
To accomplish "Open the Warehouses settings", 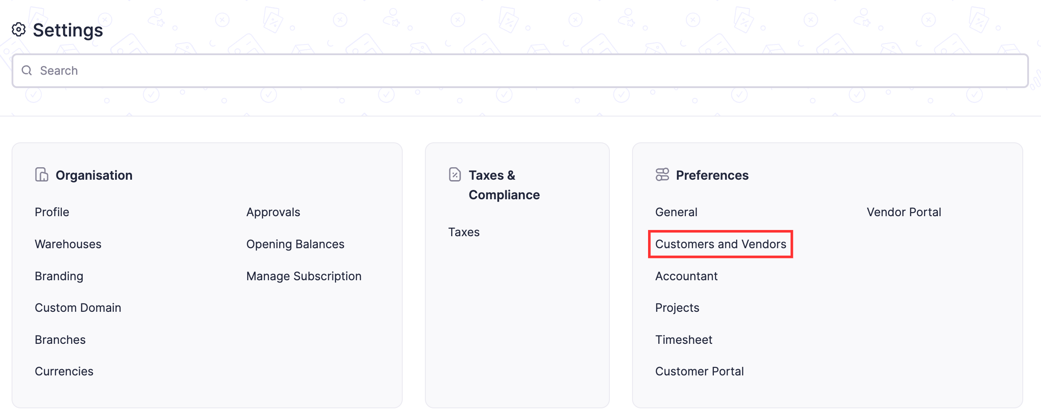I will (68, 244).
